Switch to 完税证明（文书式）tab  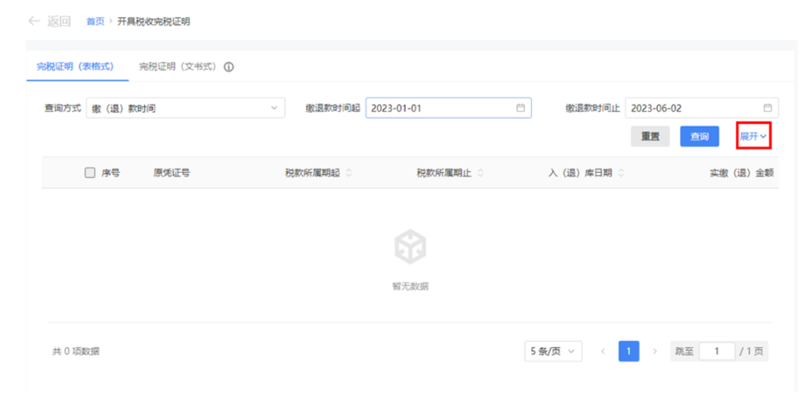(177, 67)
